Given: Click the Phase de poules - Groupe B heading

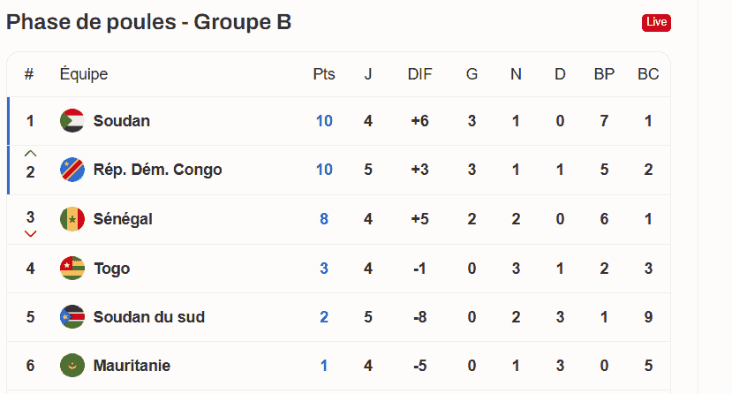Looking at the screenshot, I should point(149,22).
